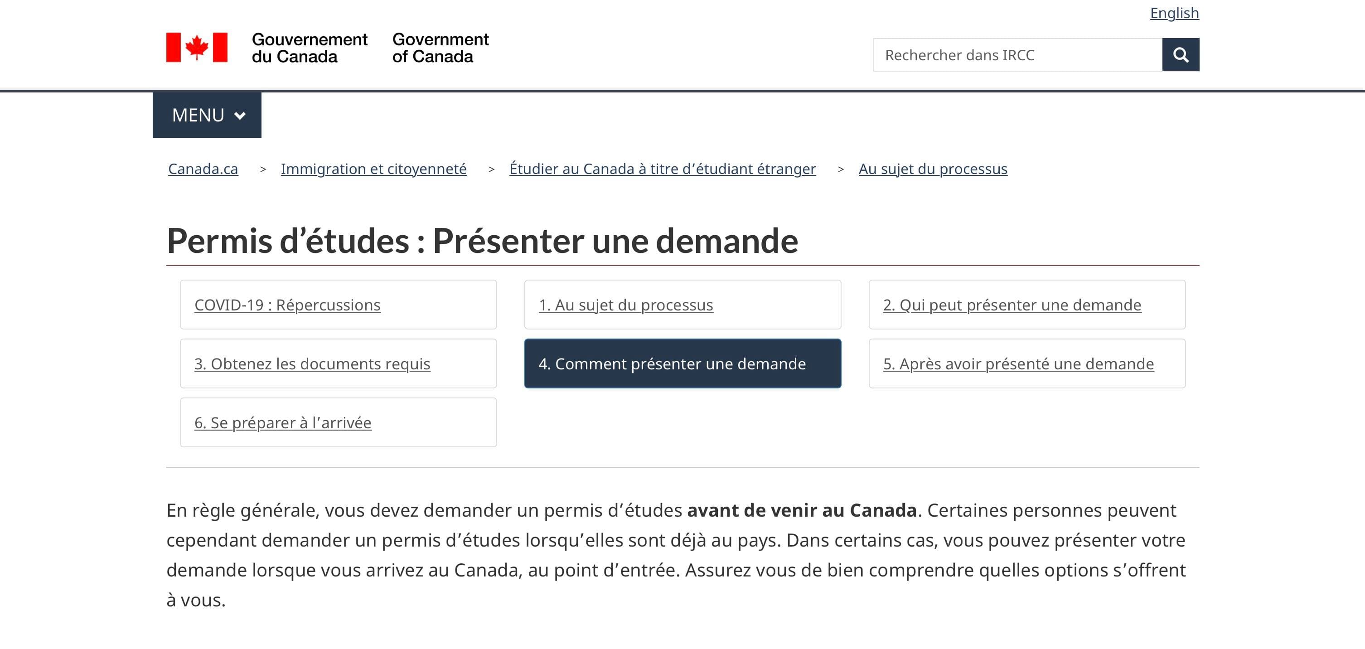Viewport: 1365px width, 649px height.
Task: Open the Canada.ca breadcrumb link
Action: [x=203, y=169]
